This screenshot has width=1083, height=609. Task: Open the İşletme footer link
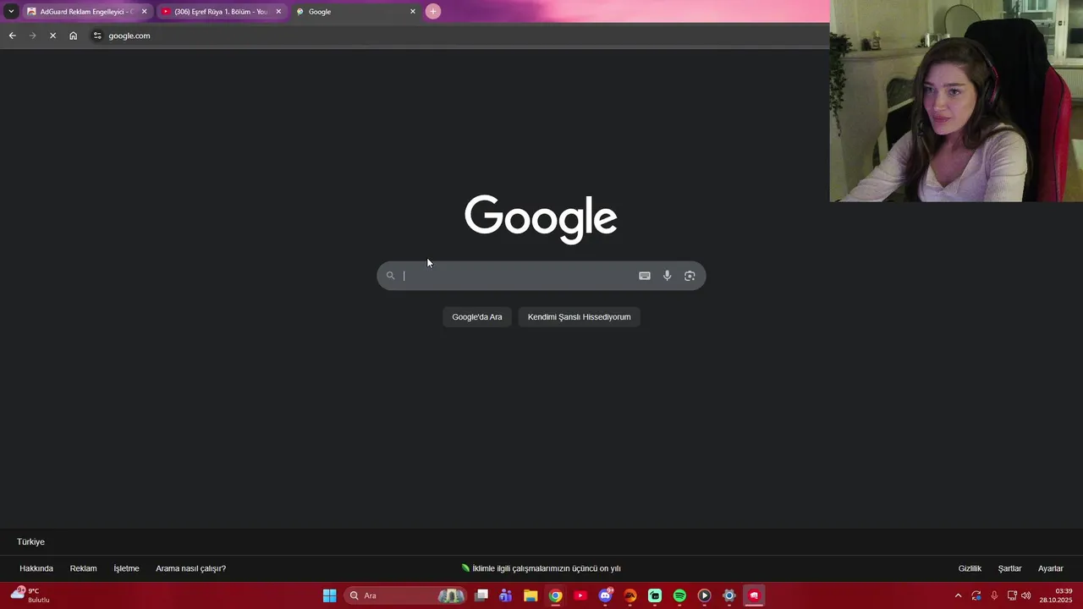click(126, 568)
